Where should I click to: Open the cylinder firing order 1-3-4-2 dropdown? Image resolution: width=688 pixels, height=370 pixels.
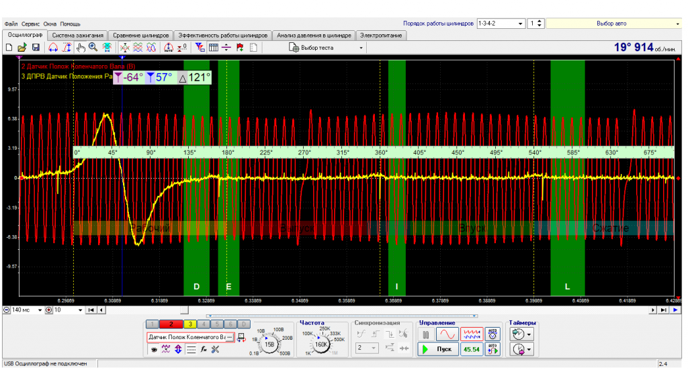coord(501,24)
